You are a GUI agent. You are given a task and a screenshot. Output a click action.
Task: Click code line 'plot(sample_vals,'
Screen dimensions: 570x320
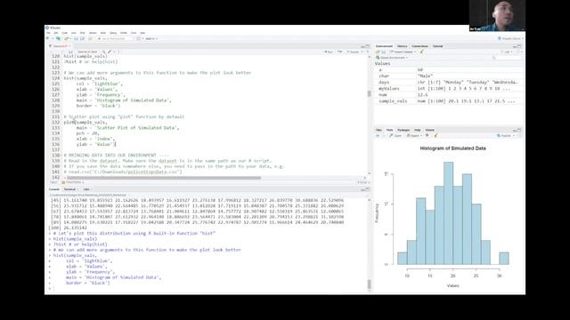click(x=85, y=123)
